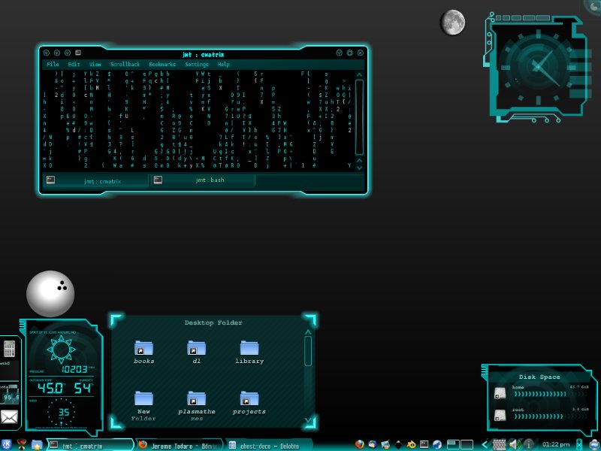Click the volume speaker tray icon
This screenshot has height=451, width=601.
tap(515, 444)
